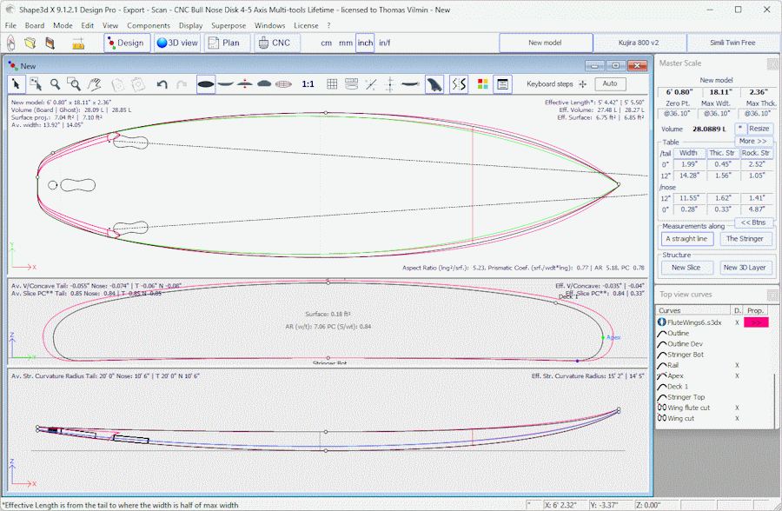Select the arrow pointer tool
The width and height of the screenshot is (782, 511).
pyautogui.click(x=16, y=84)
